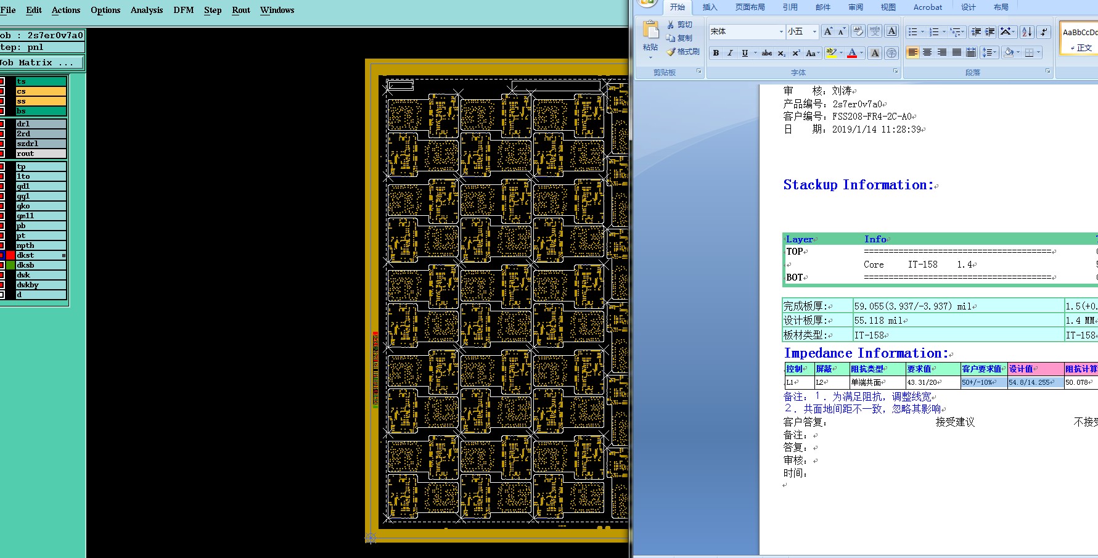The image size is (1098, 558).
Task: Switch to the 插入 ribbon tab
Action: 710,7
